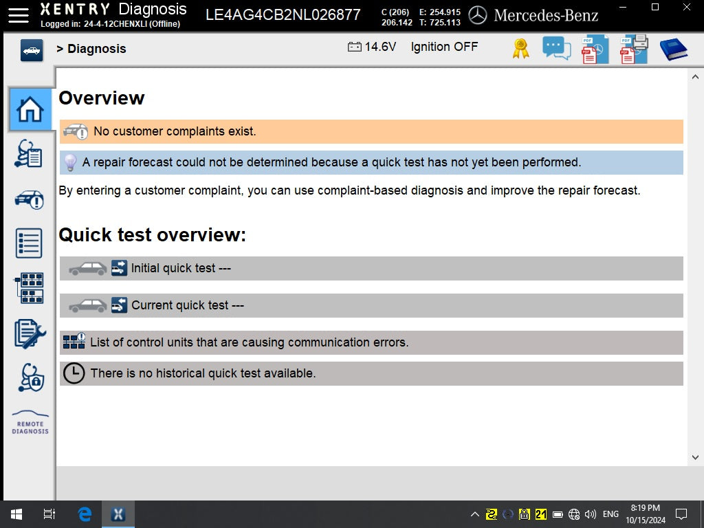The width and height of the screenshot is (704, 528).
Task: Select the Current quick test row
Action: point(371,305)
